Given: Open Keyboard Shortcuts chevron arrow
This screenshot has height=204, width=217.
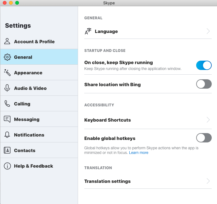Looking at the screenshot, I should tap(208, 120).
